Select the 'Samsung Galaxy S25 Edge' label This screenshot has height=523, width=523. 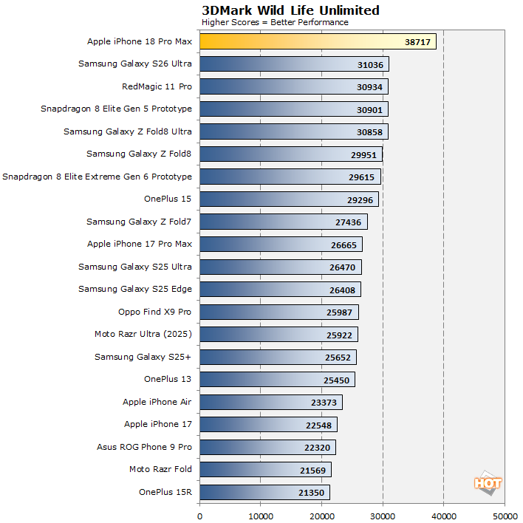click(135, 289)
